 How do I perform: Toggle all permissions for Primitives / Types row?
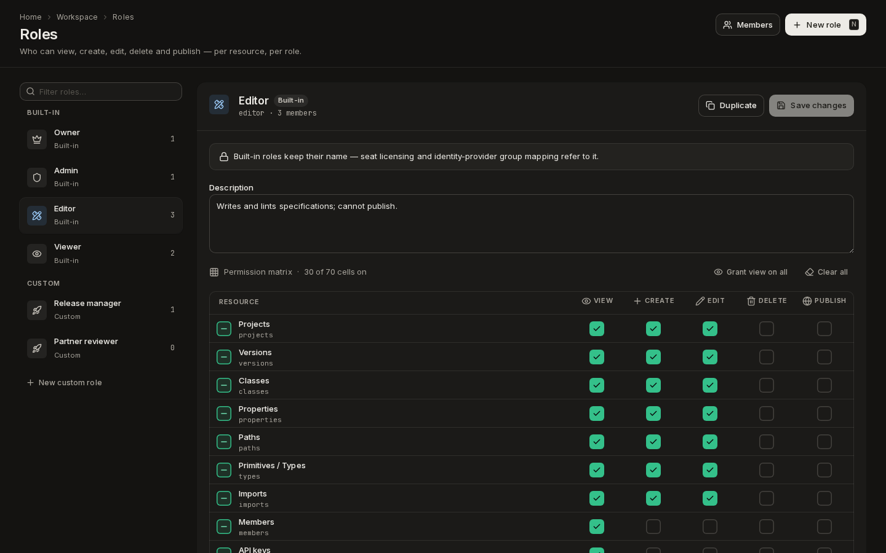(x=224, y=470)
